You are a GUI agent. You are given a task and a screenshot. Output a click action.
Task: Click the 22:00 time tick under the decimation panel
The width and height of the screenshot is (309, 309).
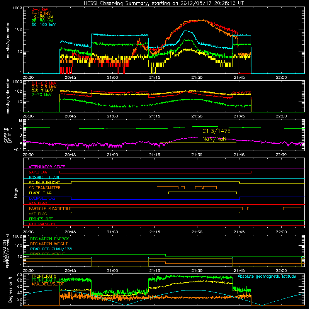click(281, 271)
